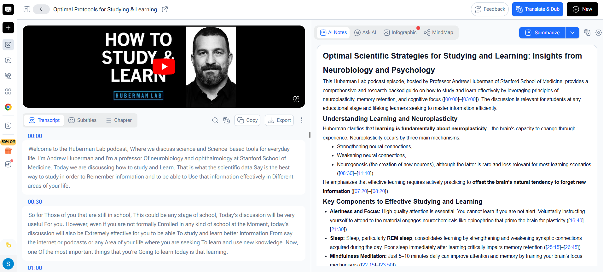Image resolution: width=603 pixels, height=272 pixels.
Task: Click the notes translate icon beside Summarize
Action: 587,33
